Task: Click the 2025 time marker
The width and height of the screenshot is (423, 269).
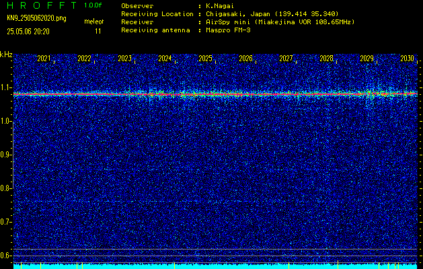Action: click(x=205, y=59)
